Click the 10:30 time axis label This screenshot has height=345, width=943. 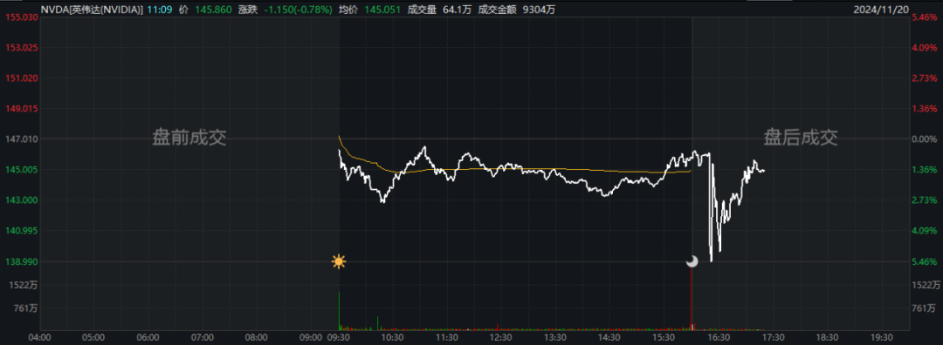coord(393,338)
